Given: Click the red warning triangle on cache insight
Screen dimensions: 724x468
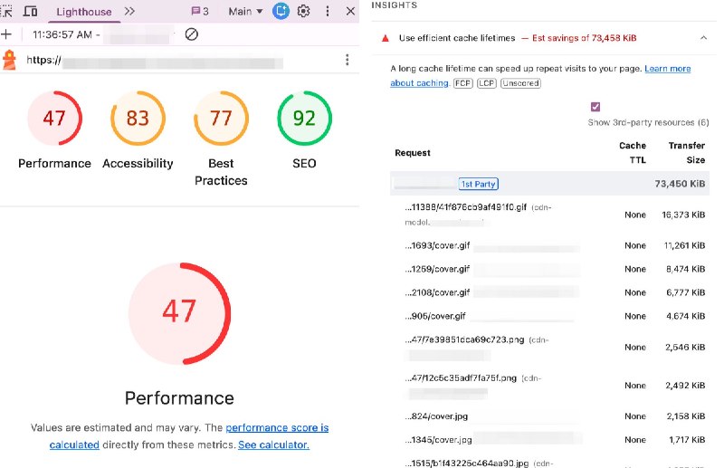Looking at the screenshot, I should (x=386, y=38).
